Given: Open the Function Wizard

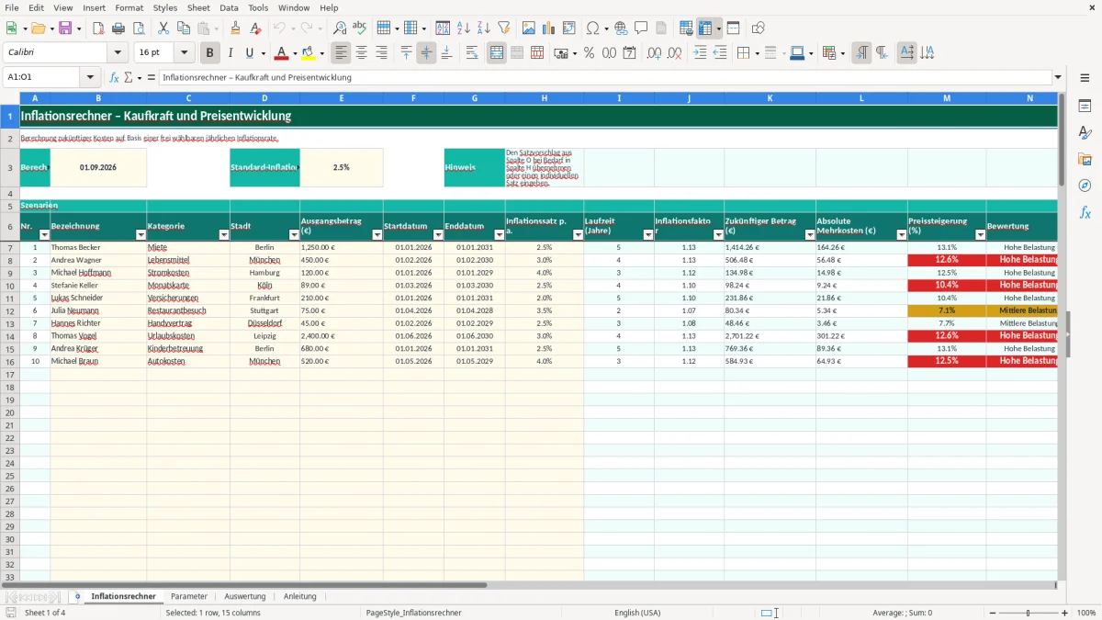Looking at the screenshot, I should 115,78.
